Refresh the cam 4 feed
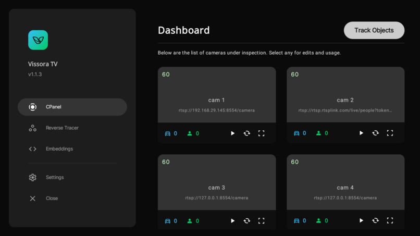This screenshot has width=420, height=236. [x=376, y=220]
